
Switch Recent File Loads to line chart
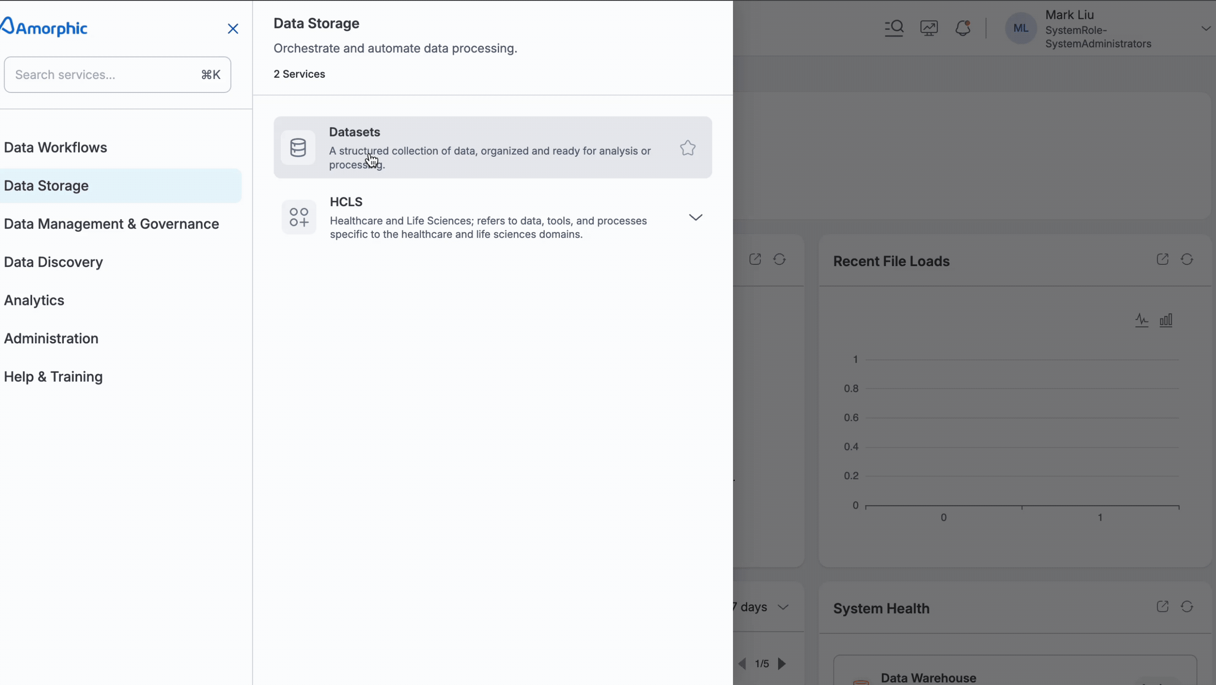(1141, 320)
